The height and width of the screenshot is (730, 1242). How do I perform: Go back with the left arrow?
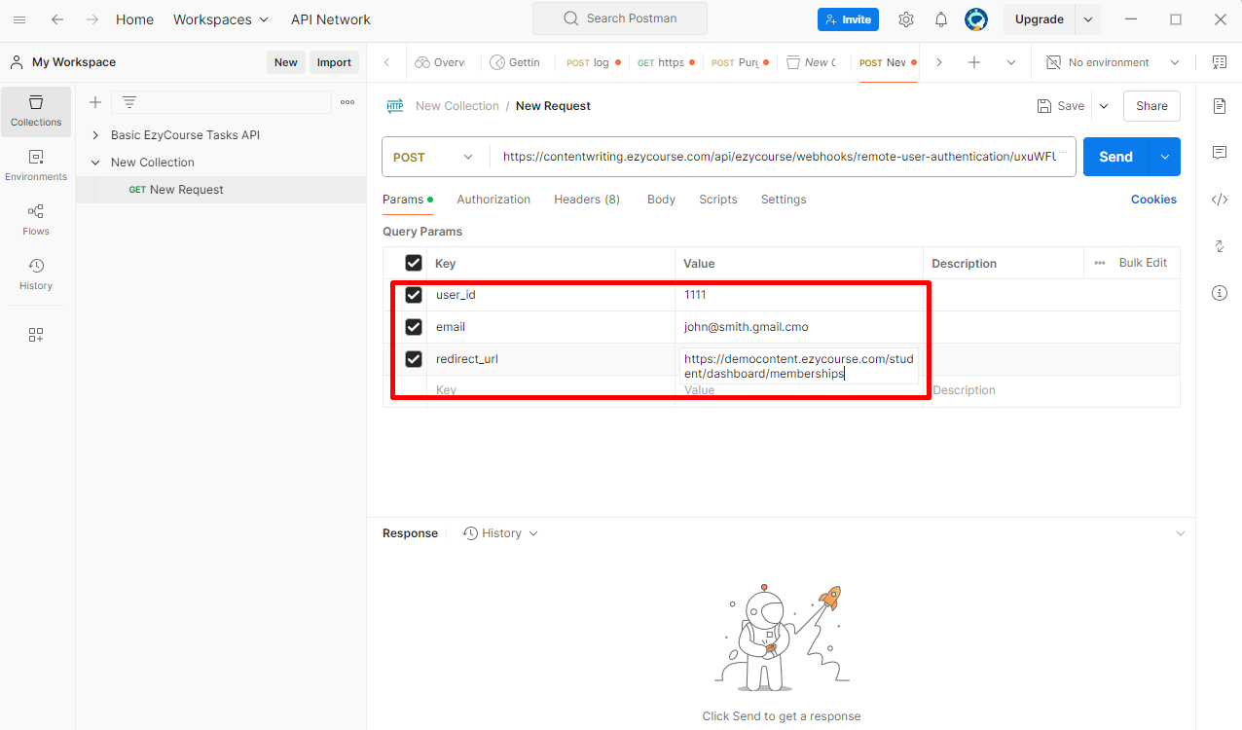click(x=57, y=19)
